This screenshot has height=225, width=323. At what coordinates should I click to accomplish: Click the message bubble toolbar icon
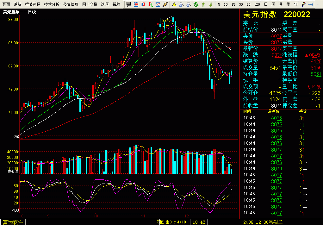tap(129, 4)
